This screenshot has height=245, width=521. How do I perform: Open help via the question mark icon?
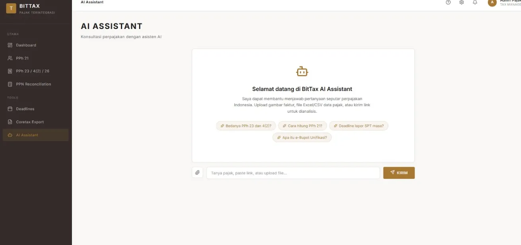pyautogui.click(x=448, y=2)
